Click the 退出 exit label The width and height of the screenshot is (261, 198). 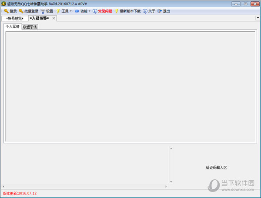pyautogui.click(x=166, y=11)
